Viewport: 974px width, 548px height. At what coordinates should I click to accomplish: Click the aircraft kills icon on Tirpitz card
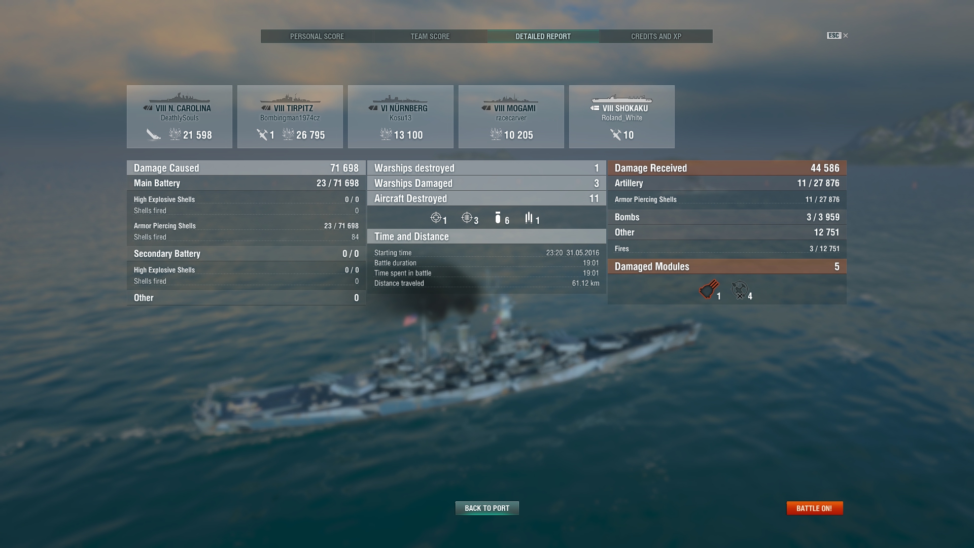tap(262, 134)
